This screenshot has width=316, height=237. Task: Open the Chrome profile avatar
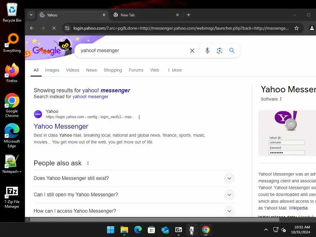click(312, 28)
